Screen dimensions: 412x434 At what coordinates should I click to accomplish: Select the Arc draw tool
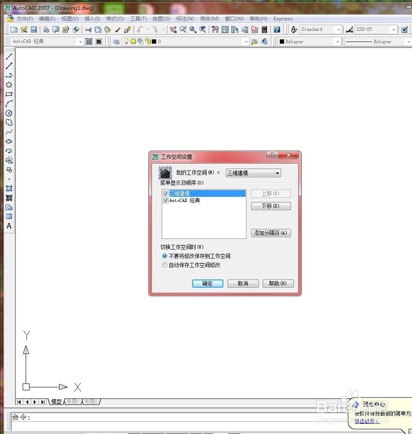9,104
